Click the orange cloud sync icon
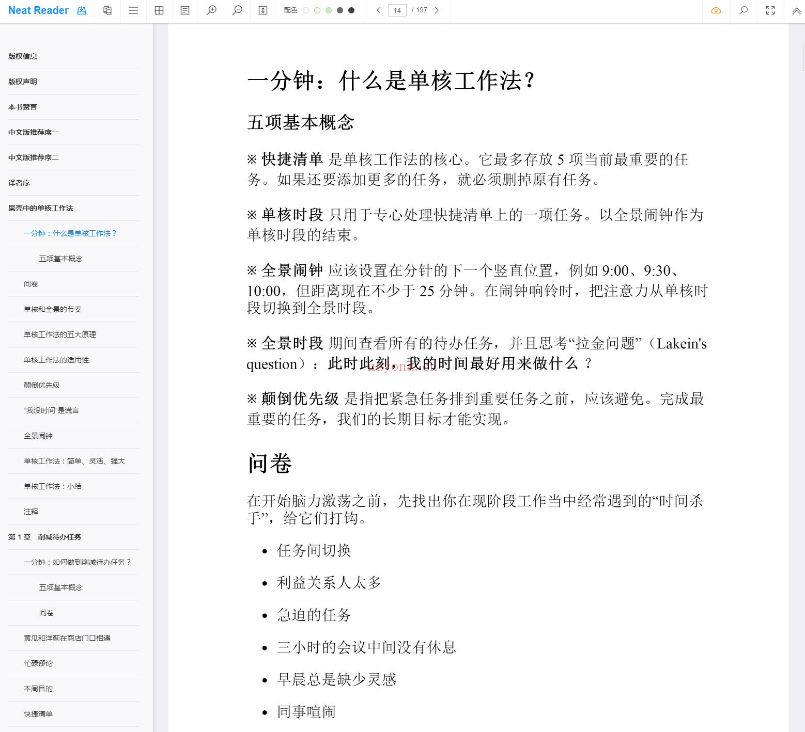Viewport: 805px width, 732px height. coord(716,10)
